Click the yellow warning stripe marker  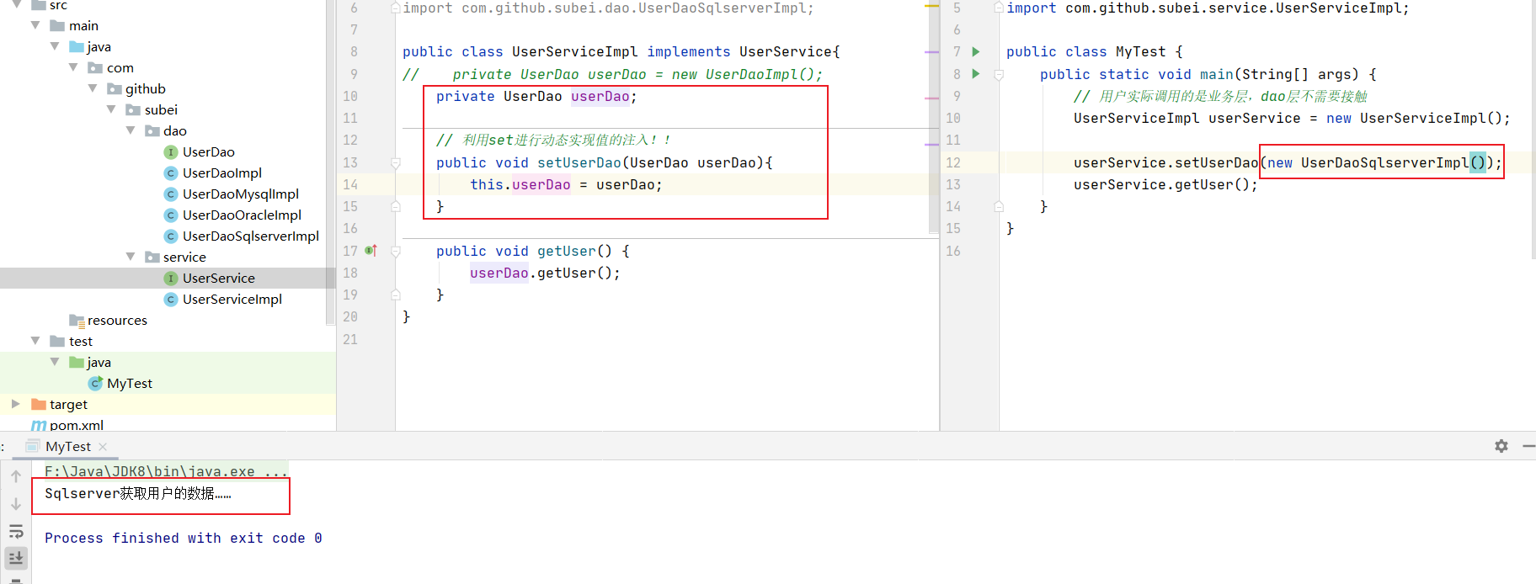pos(931,6)
